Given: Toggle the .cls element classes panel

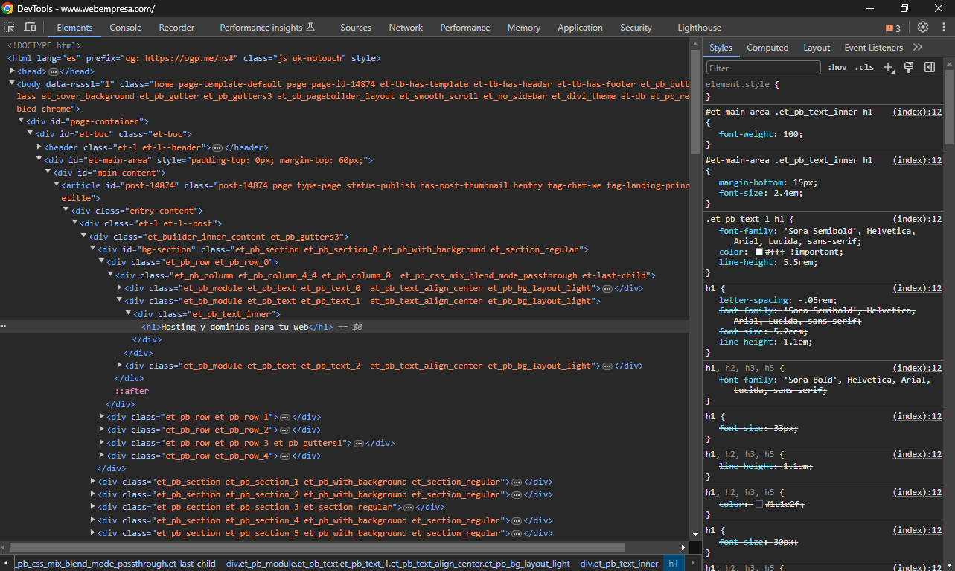Looking at the screenshot, I should (x=864, y=67).
